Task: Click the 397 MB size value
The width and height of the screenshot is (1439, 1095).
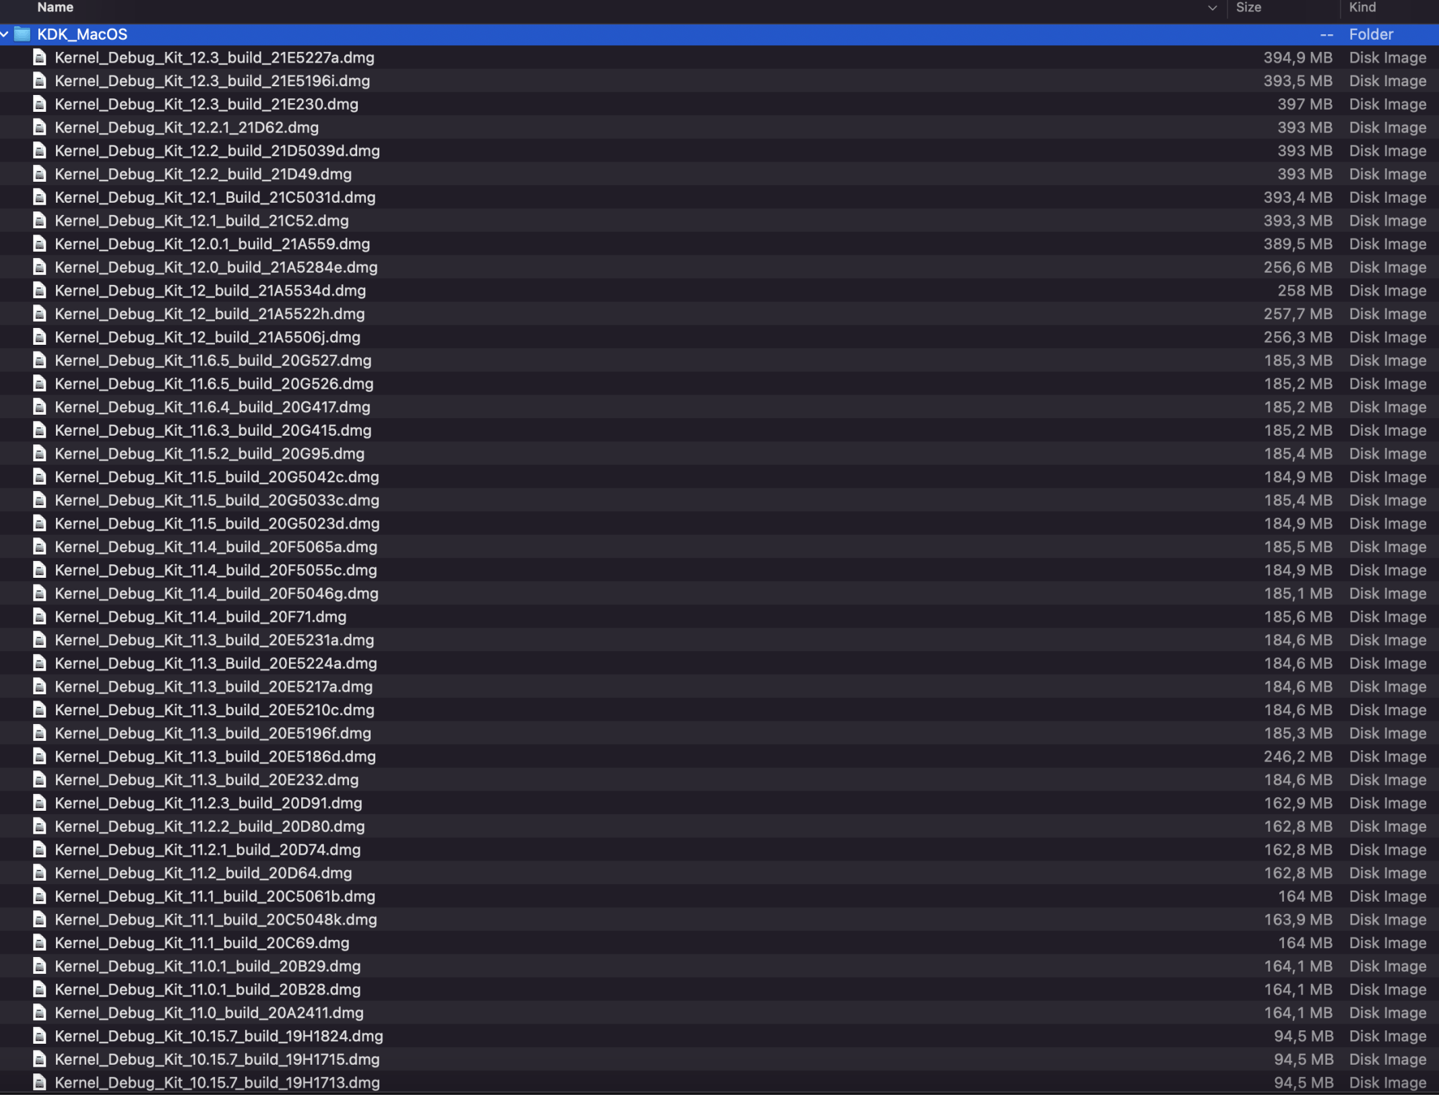Action: (x=1305, y=104)
